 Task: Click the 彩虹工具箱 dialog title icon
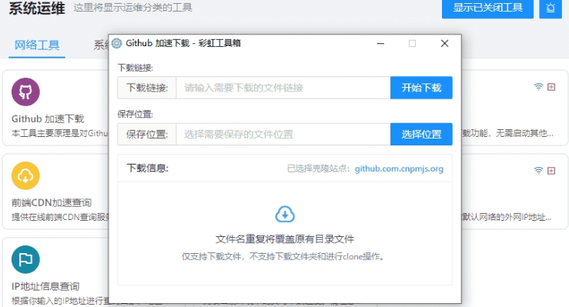116,44
